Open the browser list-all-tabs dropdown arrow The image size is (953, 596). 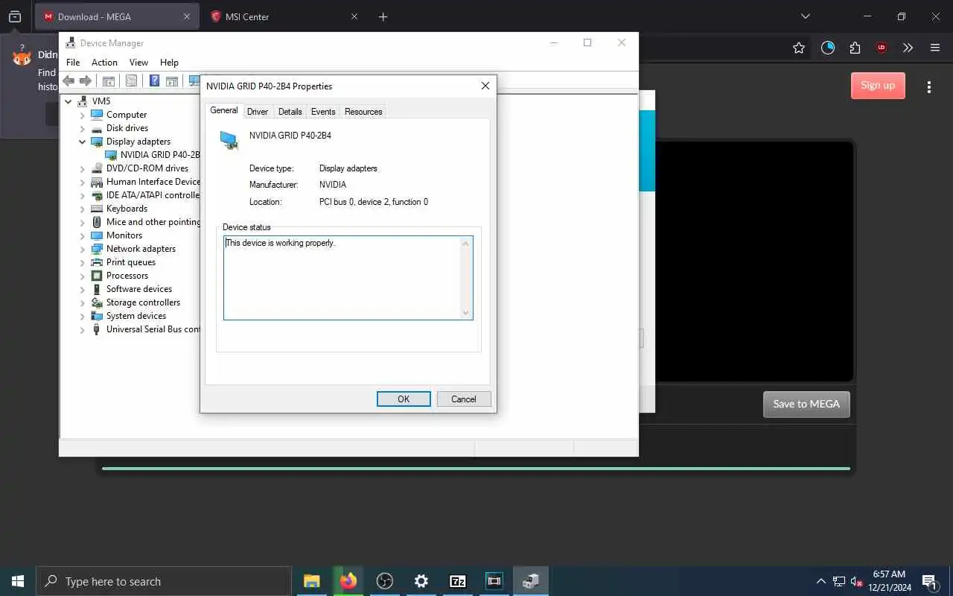tap(805, 16)
